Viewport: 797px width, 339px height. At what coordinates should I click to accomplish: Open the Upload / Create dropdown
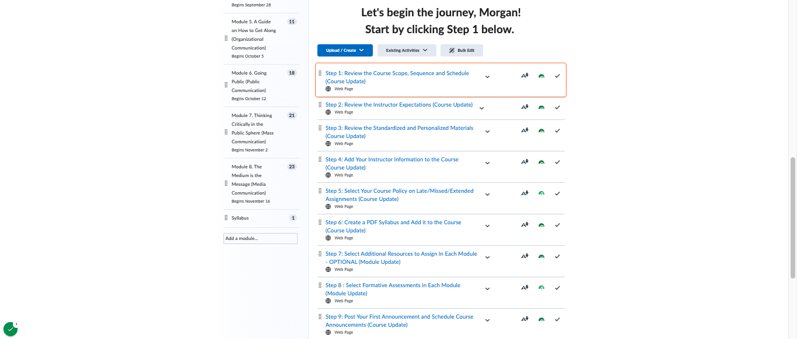[x=345, y=51]
